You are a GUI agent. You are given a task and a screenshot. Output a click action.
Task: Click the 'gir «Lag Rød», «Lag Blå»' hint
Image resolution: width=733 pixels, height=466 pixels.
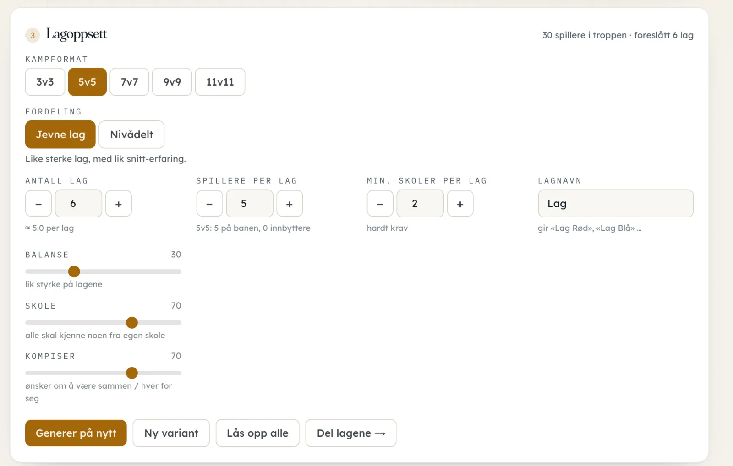[590, 228]
